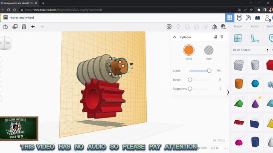Open the Snap Grid 1/8 in dropdown

coord(218,148)
